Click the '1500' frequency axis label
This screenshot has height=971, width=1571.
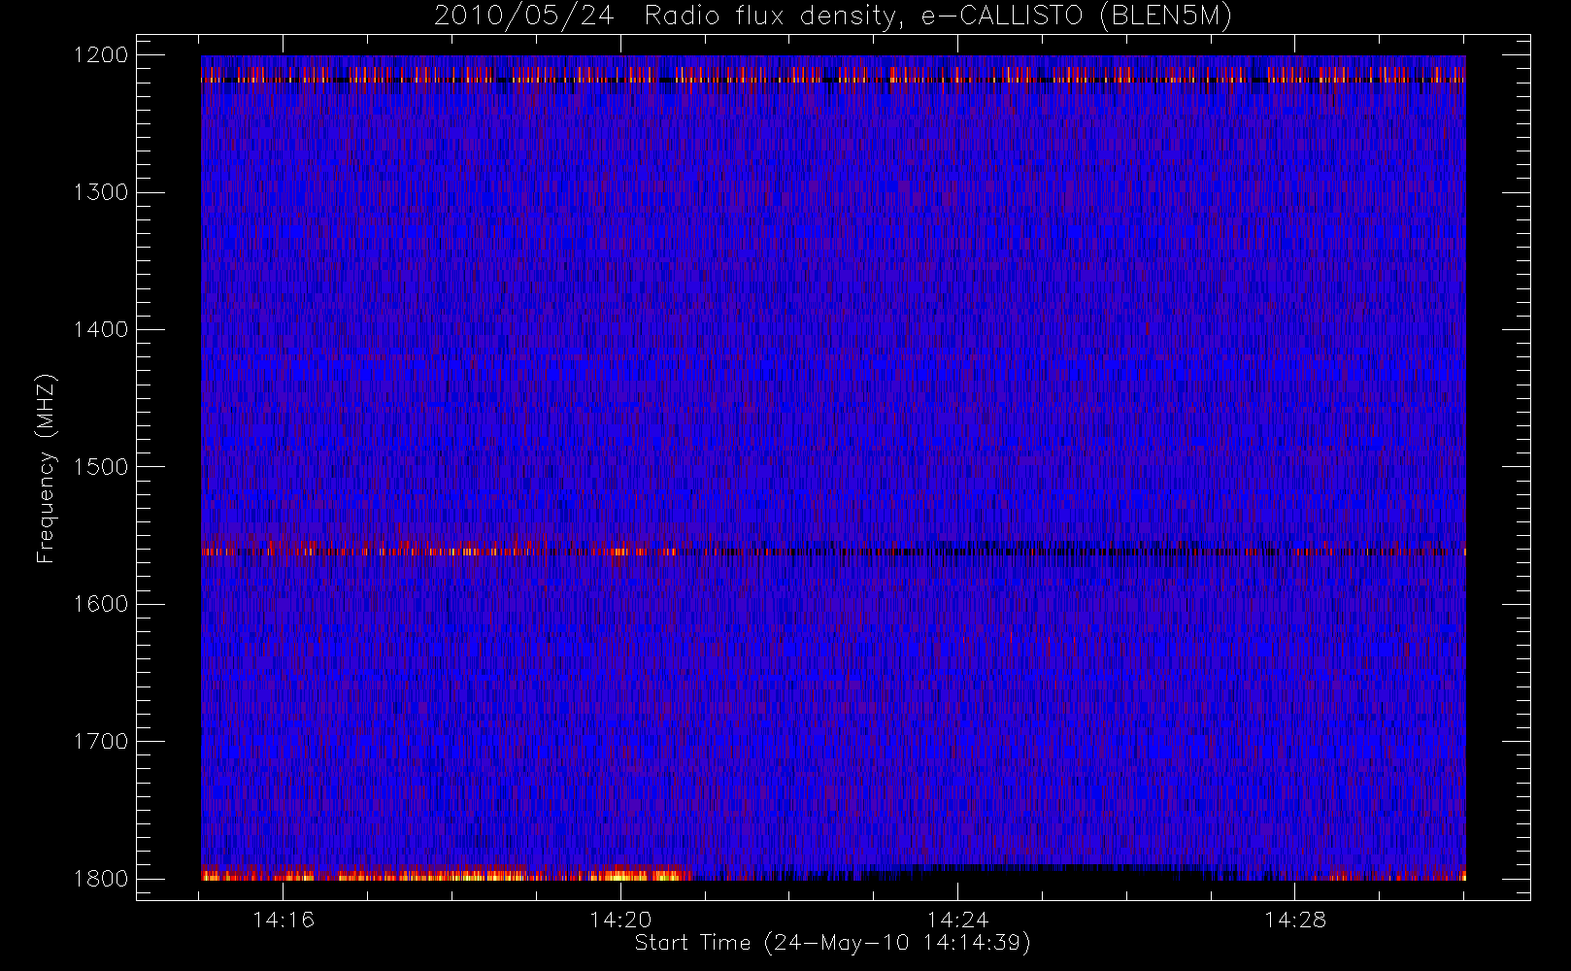pyautogui.click(x=101, y=467)
